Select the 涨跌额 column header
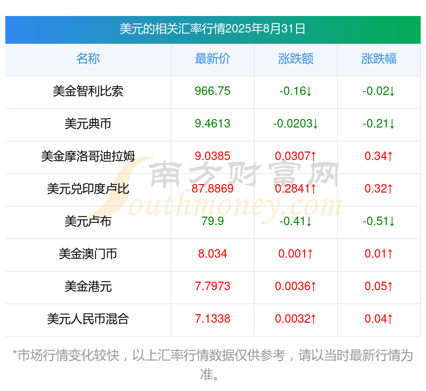The width and height of the screenshot is (426, 391). [296, 59]
